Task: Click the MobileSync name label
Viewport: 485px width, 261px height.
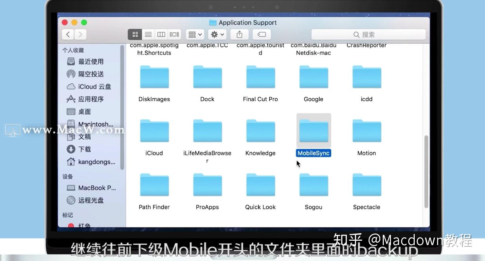Action: [313, 153]
